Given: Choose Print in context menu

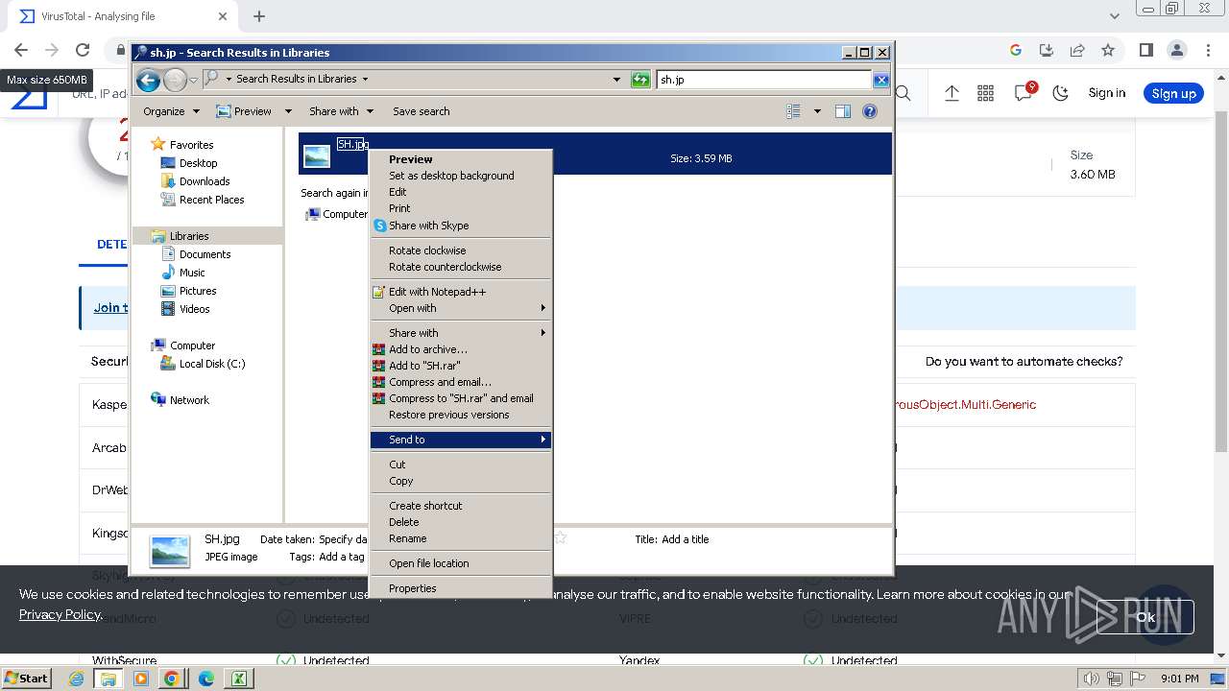Looking at the screenshot, I should [x=461, y=208].
